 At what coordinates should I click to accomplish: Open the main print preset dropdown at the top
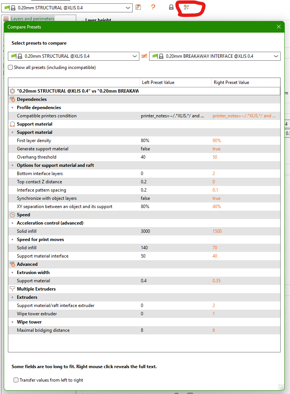pyautogui.click(x=67, y=8)
